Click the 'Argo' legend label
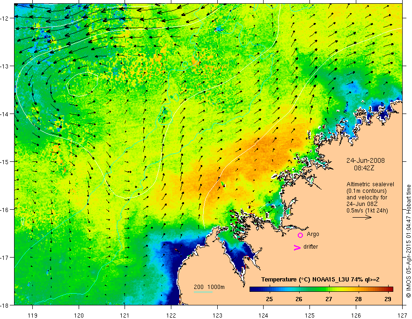 click(x=313, y=234)
